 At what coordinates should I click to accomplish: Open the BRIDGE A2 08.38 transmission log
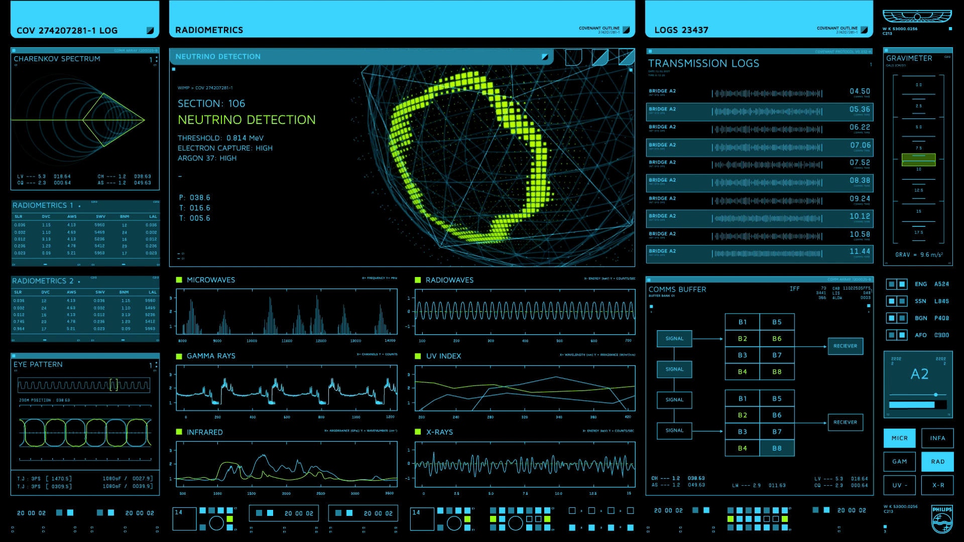[759, 182]
